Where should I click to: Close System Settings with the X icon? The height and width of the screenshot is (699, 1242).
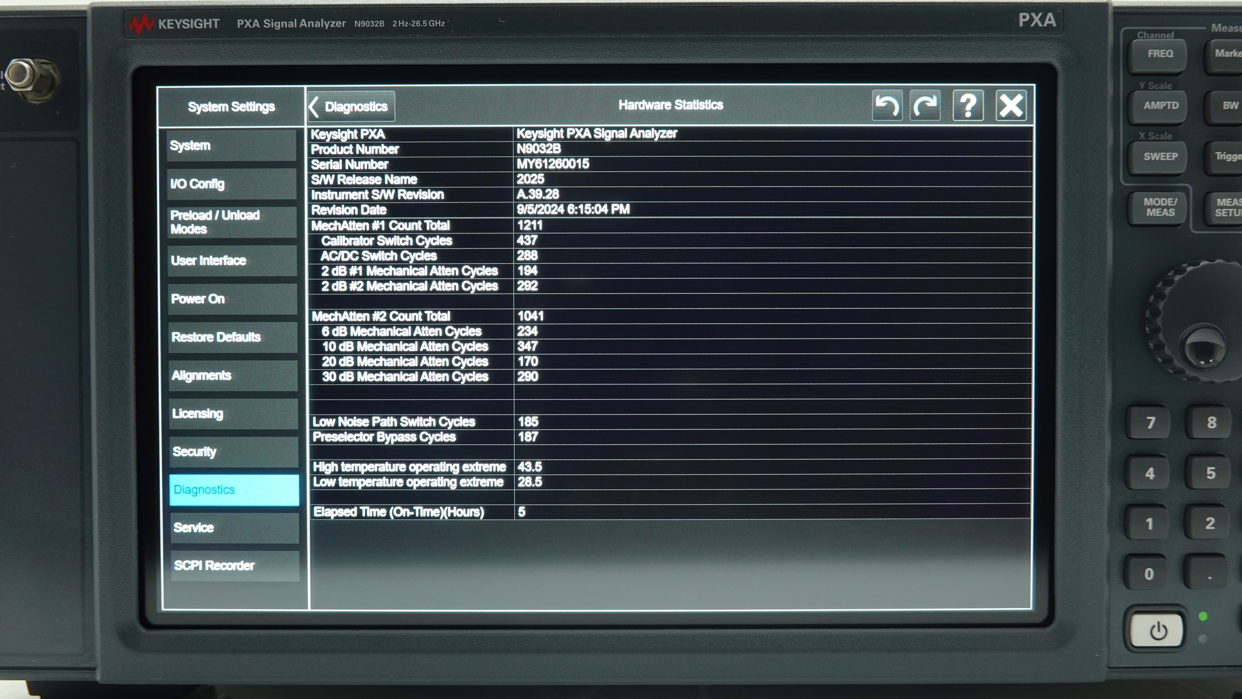tap(1011, 106)
